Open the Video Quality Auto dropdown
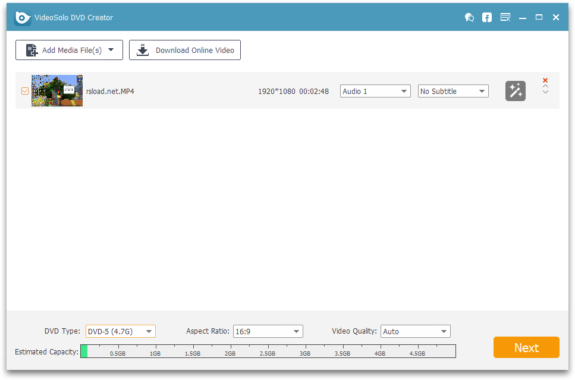 [x=416, y=331]
